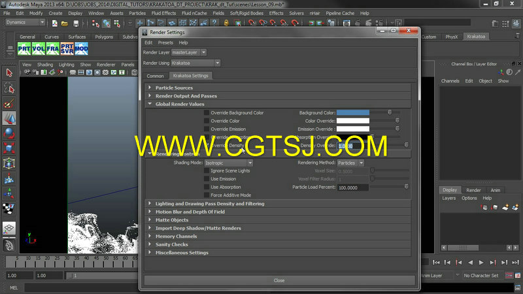The height and width of the screenshot is (294, 523).
Task: Toggle Force Additive Mode checkbox
Action: [207, 195]
